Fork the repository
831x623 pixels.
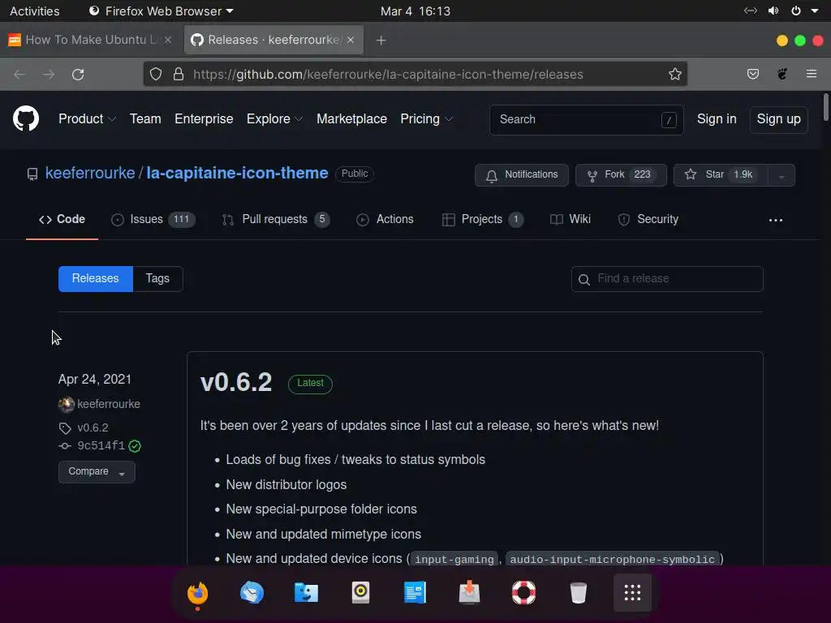coord(621,175)
